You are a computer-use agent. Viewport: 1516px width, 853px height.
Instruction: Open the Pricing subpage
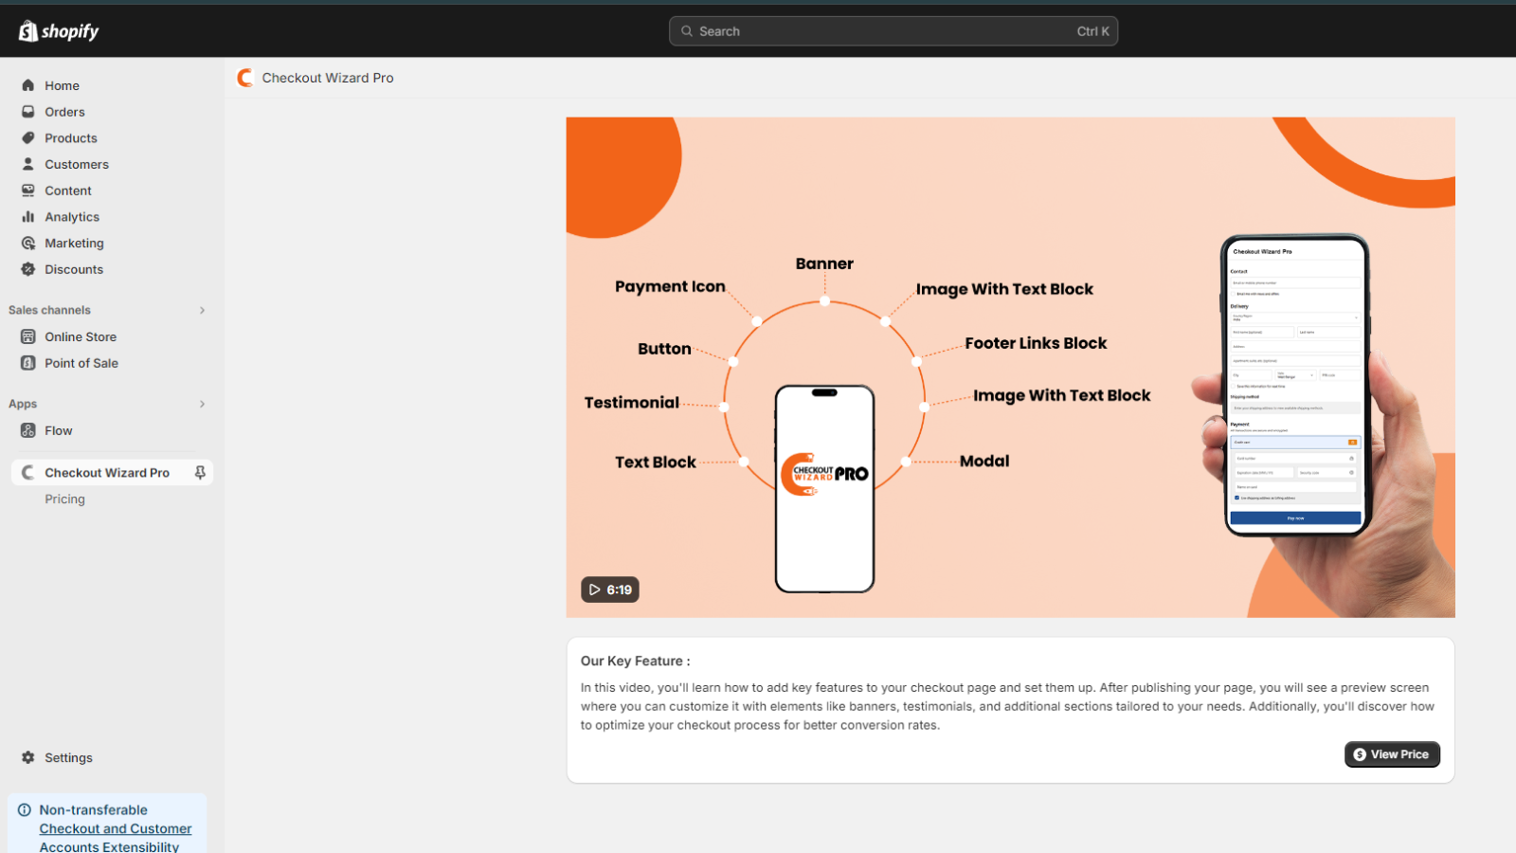click(64, 499)
